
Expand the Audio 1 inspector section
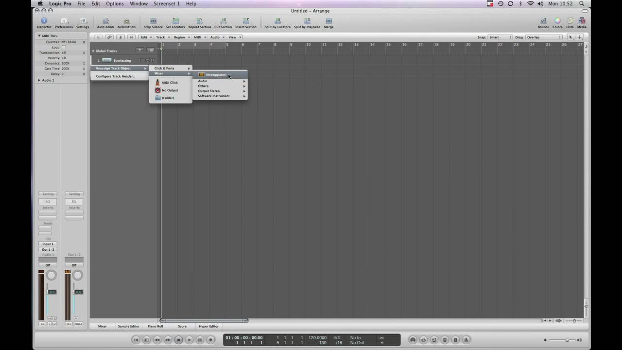39,80
